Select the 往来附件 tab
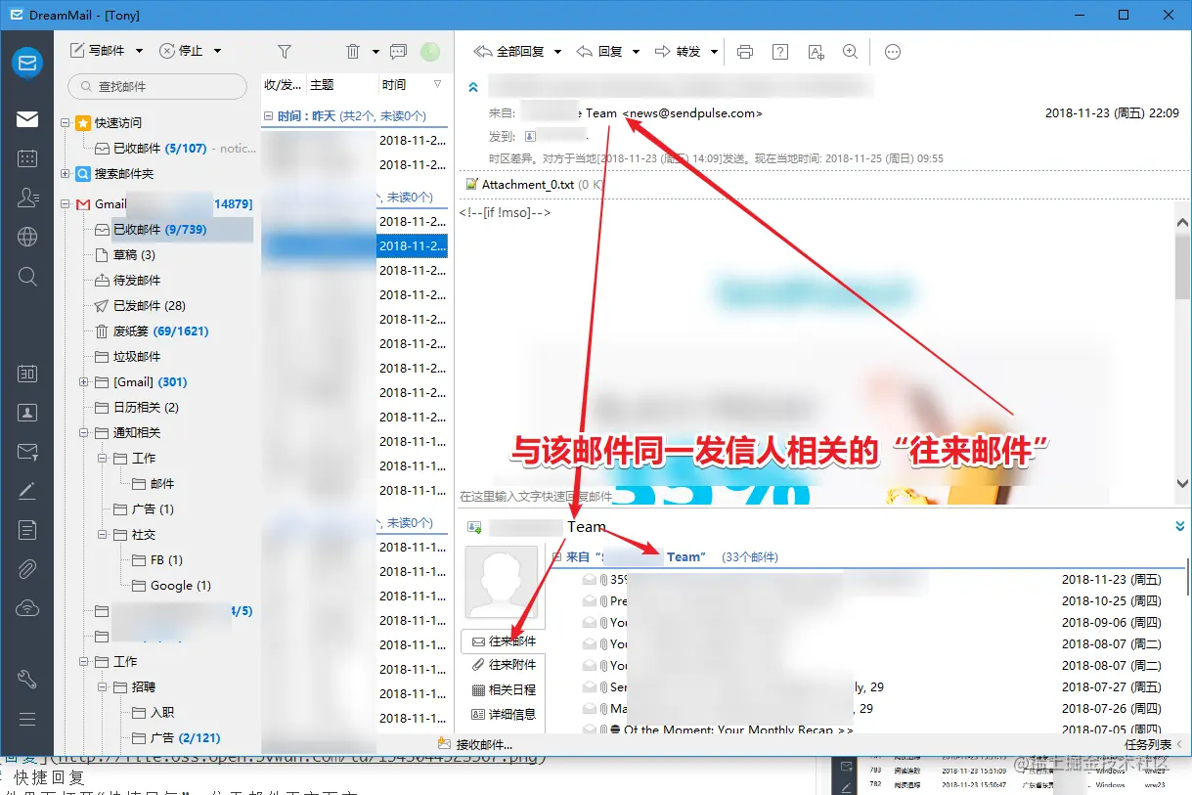 tap(503, 665)
